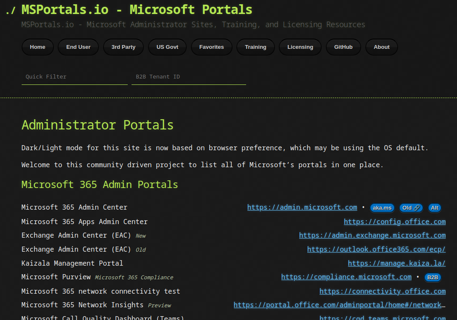
Task: Open the Kaizala Management Portal link
Action: pyautogui.click(x=396, y=263)
